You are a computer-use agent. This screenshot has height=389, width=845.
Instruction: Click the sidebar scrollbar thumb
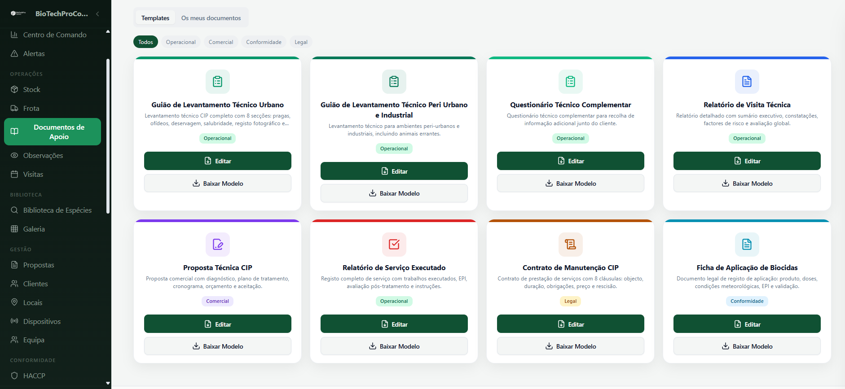point(108,136)
